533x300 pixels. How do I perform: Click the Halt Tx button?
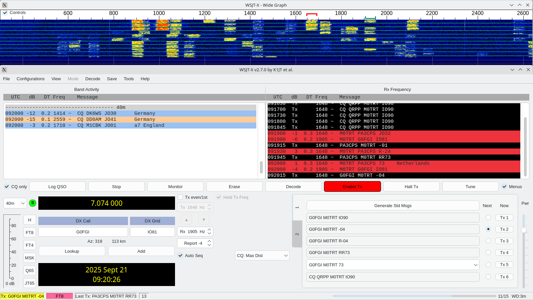411,186
